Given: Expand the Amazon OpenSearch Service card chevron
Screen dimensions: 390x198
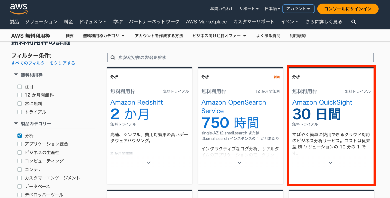Looking at the screenshot, I should click(x=239, y=162).
